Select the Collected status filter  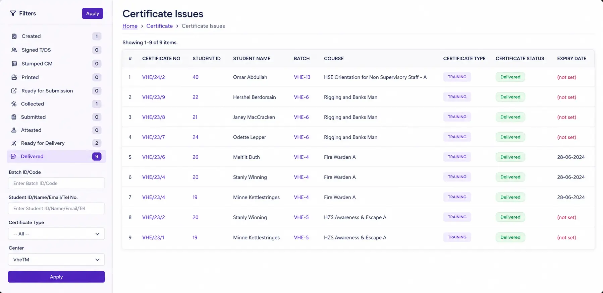pyautogui.click(x=56, y=104)
